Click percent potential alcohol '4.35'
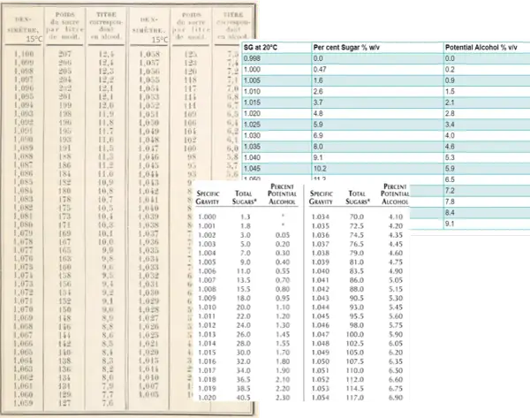Image resolution: width=530 pixels, height=418 pixels. (x=396, y=235)
